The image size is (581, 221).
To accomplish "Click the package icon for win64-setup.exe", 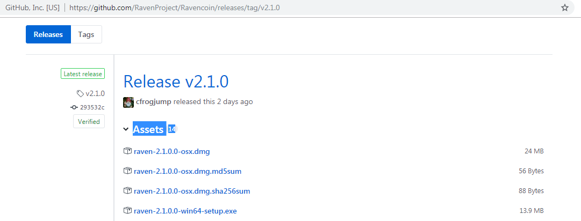I will [127, 211].
